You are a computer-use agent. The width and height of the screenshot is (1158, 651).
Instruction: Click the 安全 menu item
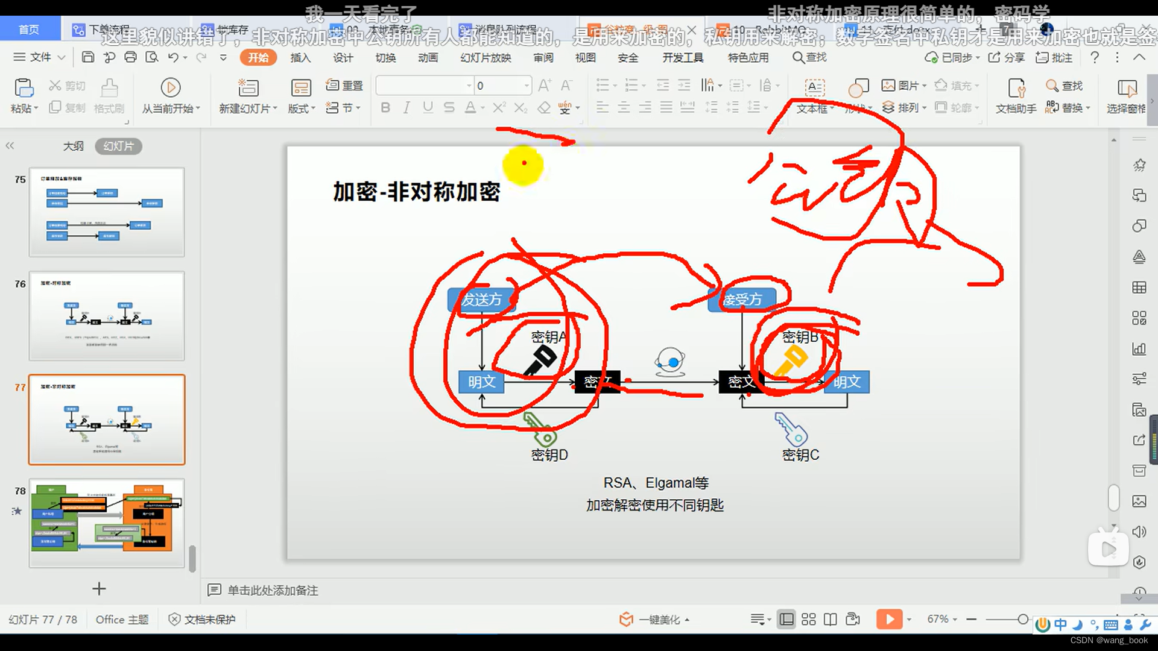click(627, 57)
